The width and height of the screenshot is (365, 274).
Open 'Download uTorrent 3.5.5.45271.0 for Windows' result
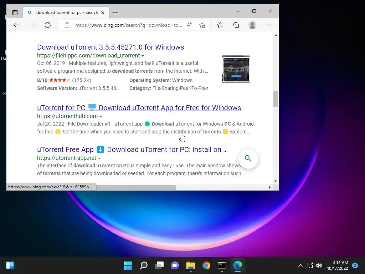(x=110, y=47)
